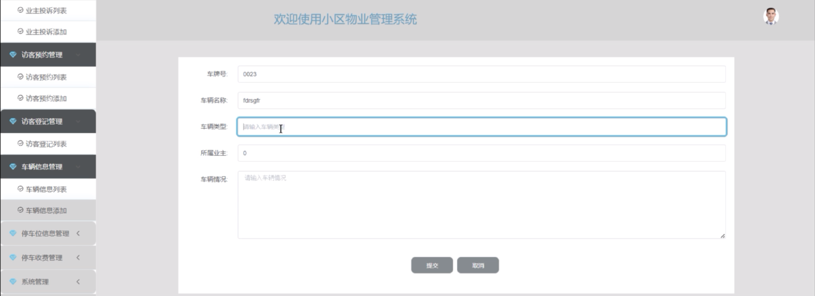Click the diamond icon beside 访客登记管理
Image resolution: width=815 pixels, height=296 pixels.
pos(13,121)
